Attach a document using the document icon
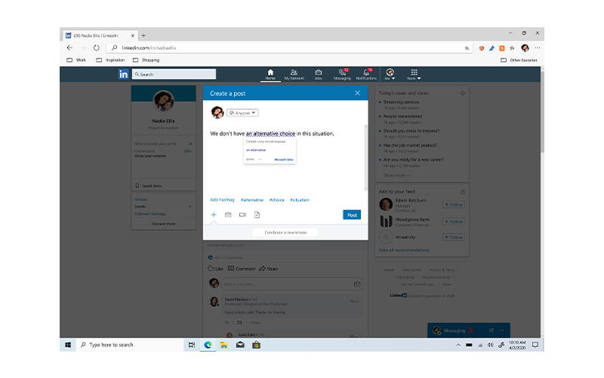Image resolution: width=604 pixels, height=378 pixels. pos(257,215)
